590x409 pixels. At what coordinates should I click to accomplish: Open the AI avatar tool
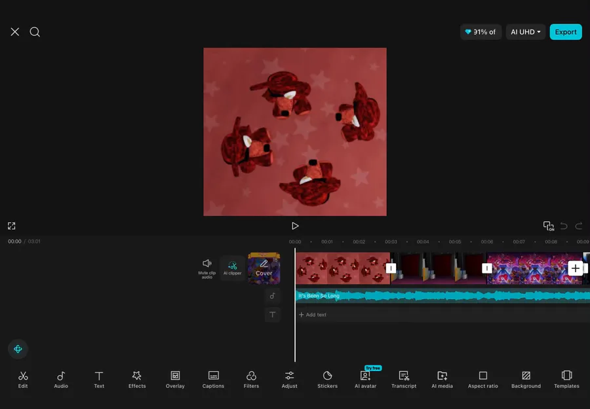point(365,380)
